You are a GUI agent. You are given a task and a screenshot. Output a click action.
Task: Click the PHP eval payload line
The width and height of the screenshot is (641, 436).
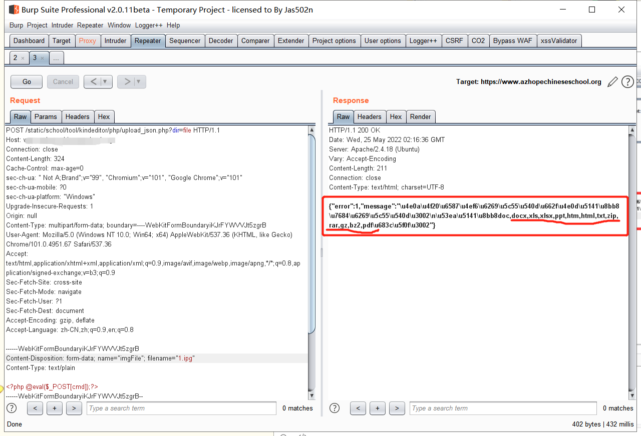tap(52, 386)
